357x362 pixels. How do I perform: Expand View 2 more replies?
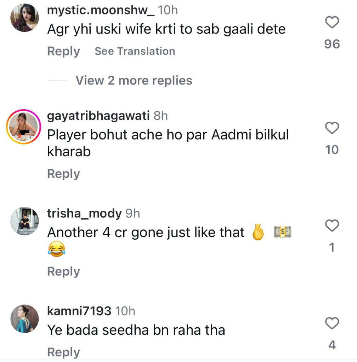pyautogui.click(x=134, y=81)
